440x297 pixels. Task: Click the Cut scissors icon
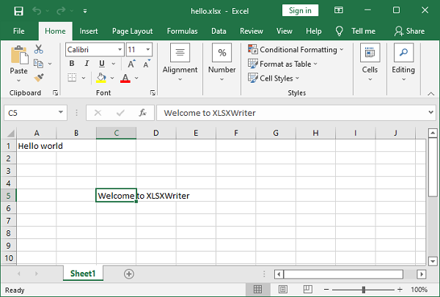[x=39, y=49]
